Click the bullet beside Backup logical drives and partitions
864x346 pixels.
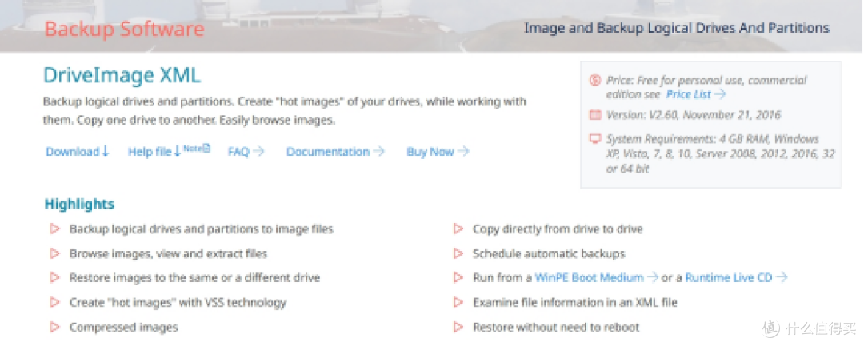point(54,229)
